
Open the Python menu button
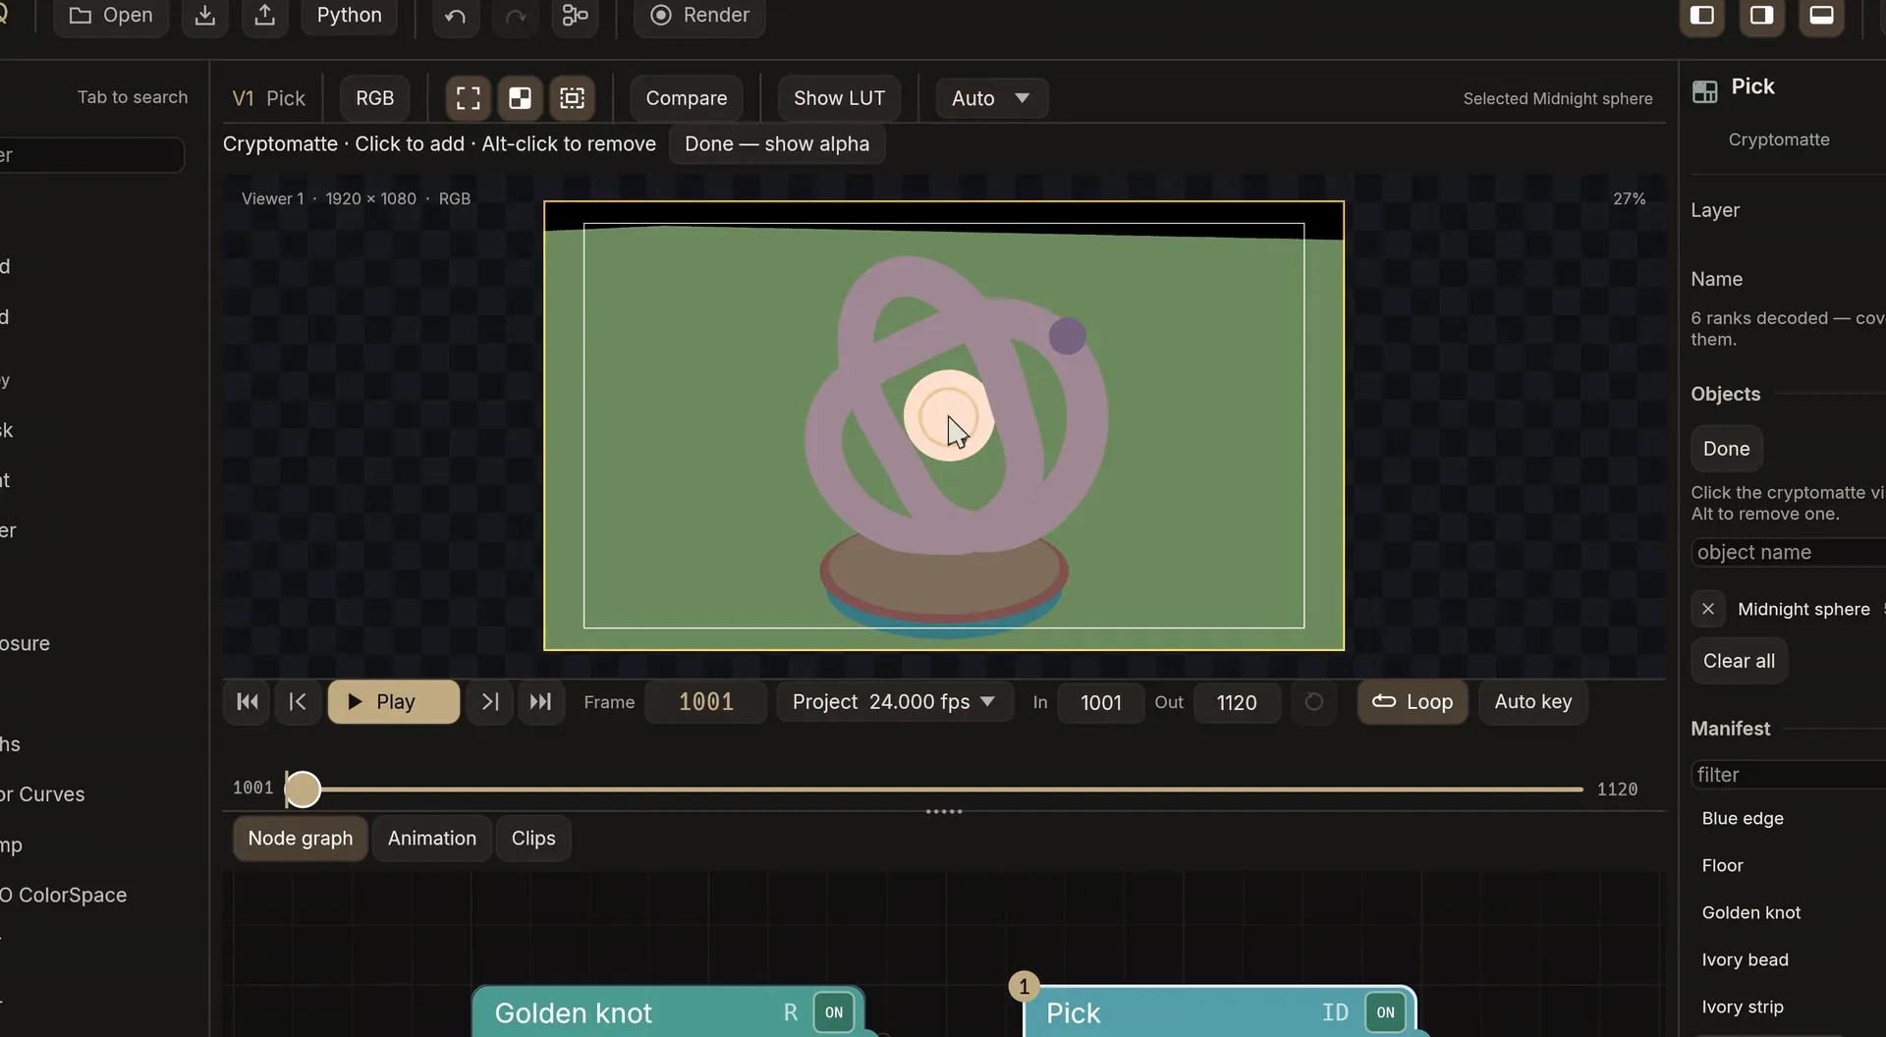[349, 16]
